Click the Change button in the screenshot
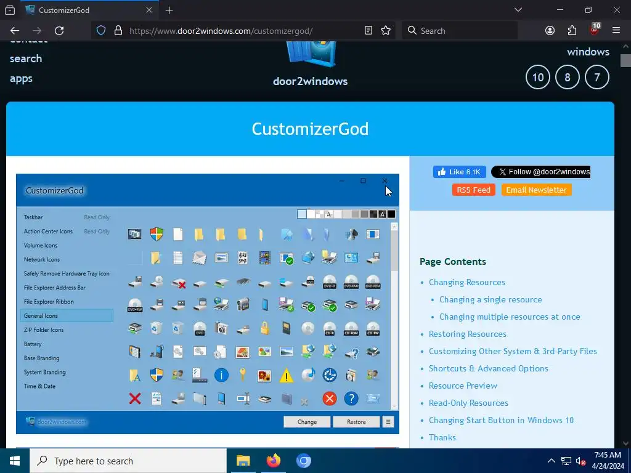Viewport: 631px width, 473px height. [x=307, y=422]
